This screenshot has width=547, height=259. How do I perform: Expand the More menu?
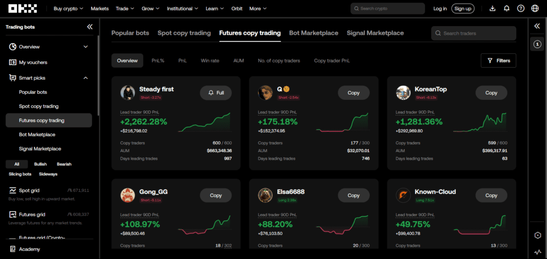258,9
